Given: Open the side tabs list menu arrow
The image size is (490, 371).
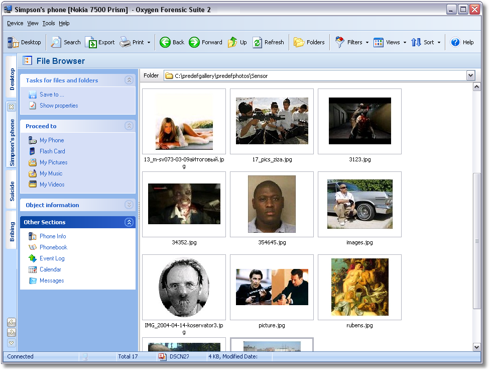Looking at the screenshot, I should coord(11,343).
